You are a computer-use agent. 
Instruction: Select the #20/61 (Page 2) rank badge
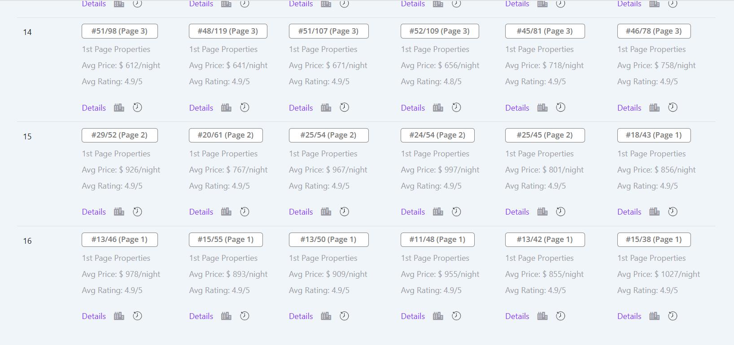click(x=226, y=135)
